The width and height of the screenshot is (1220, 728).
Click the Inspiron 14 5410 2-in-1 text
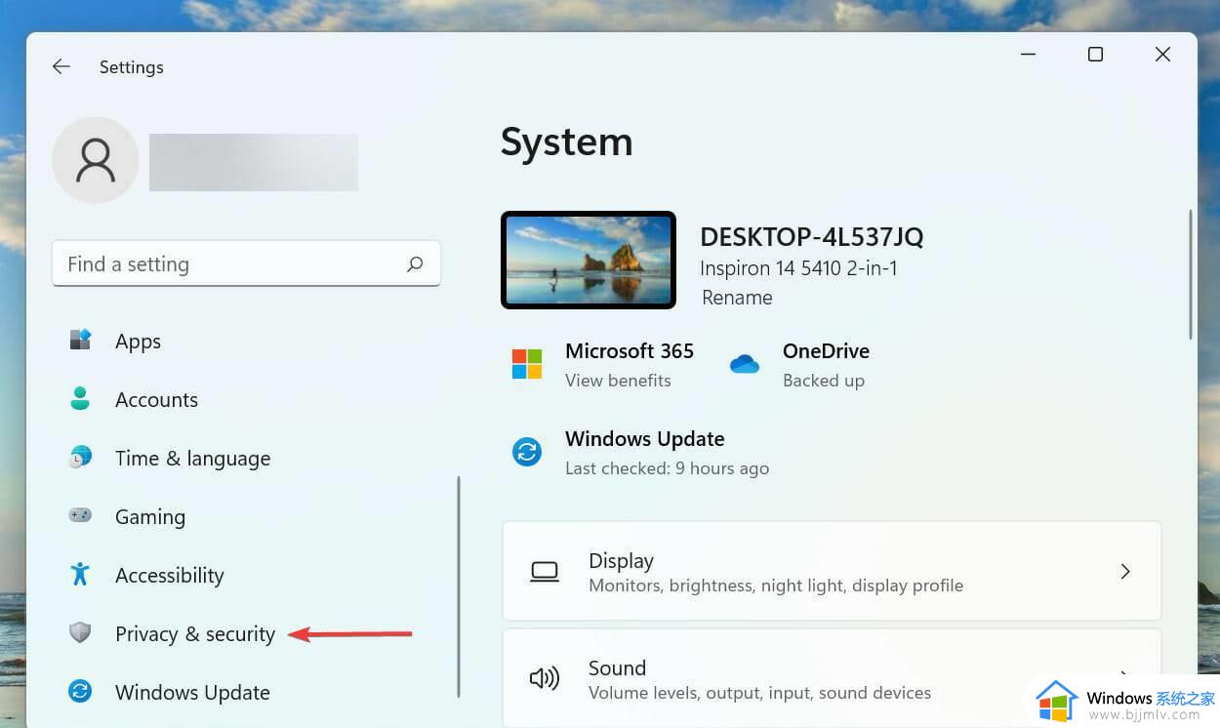point(798,268)
